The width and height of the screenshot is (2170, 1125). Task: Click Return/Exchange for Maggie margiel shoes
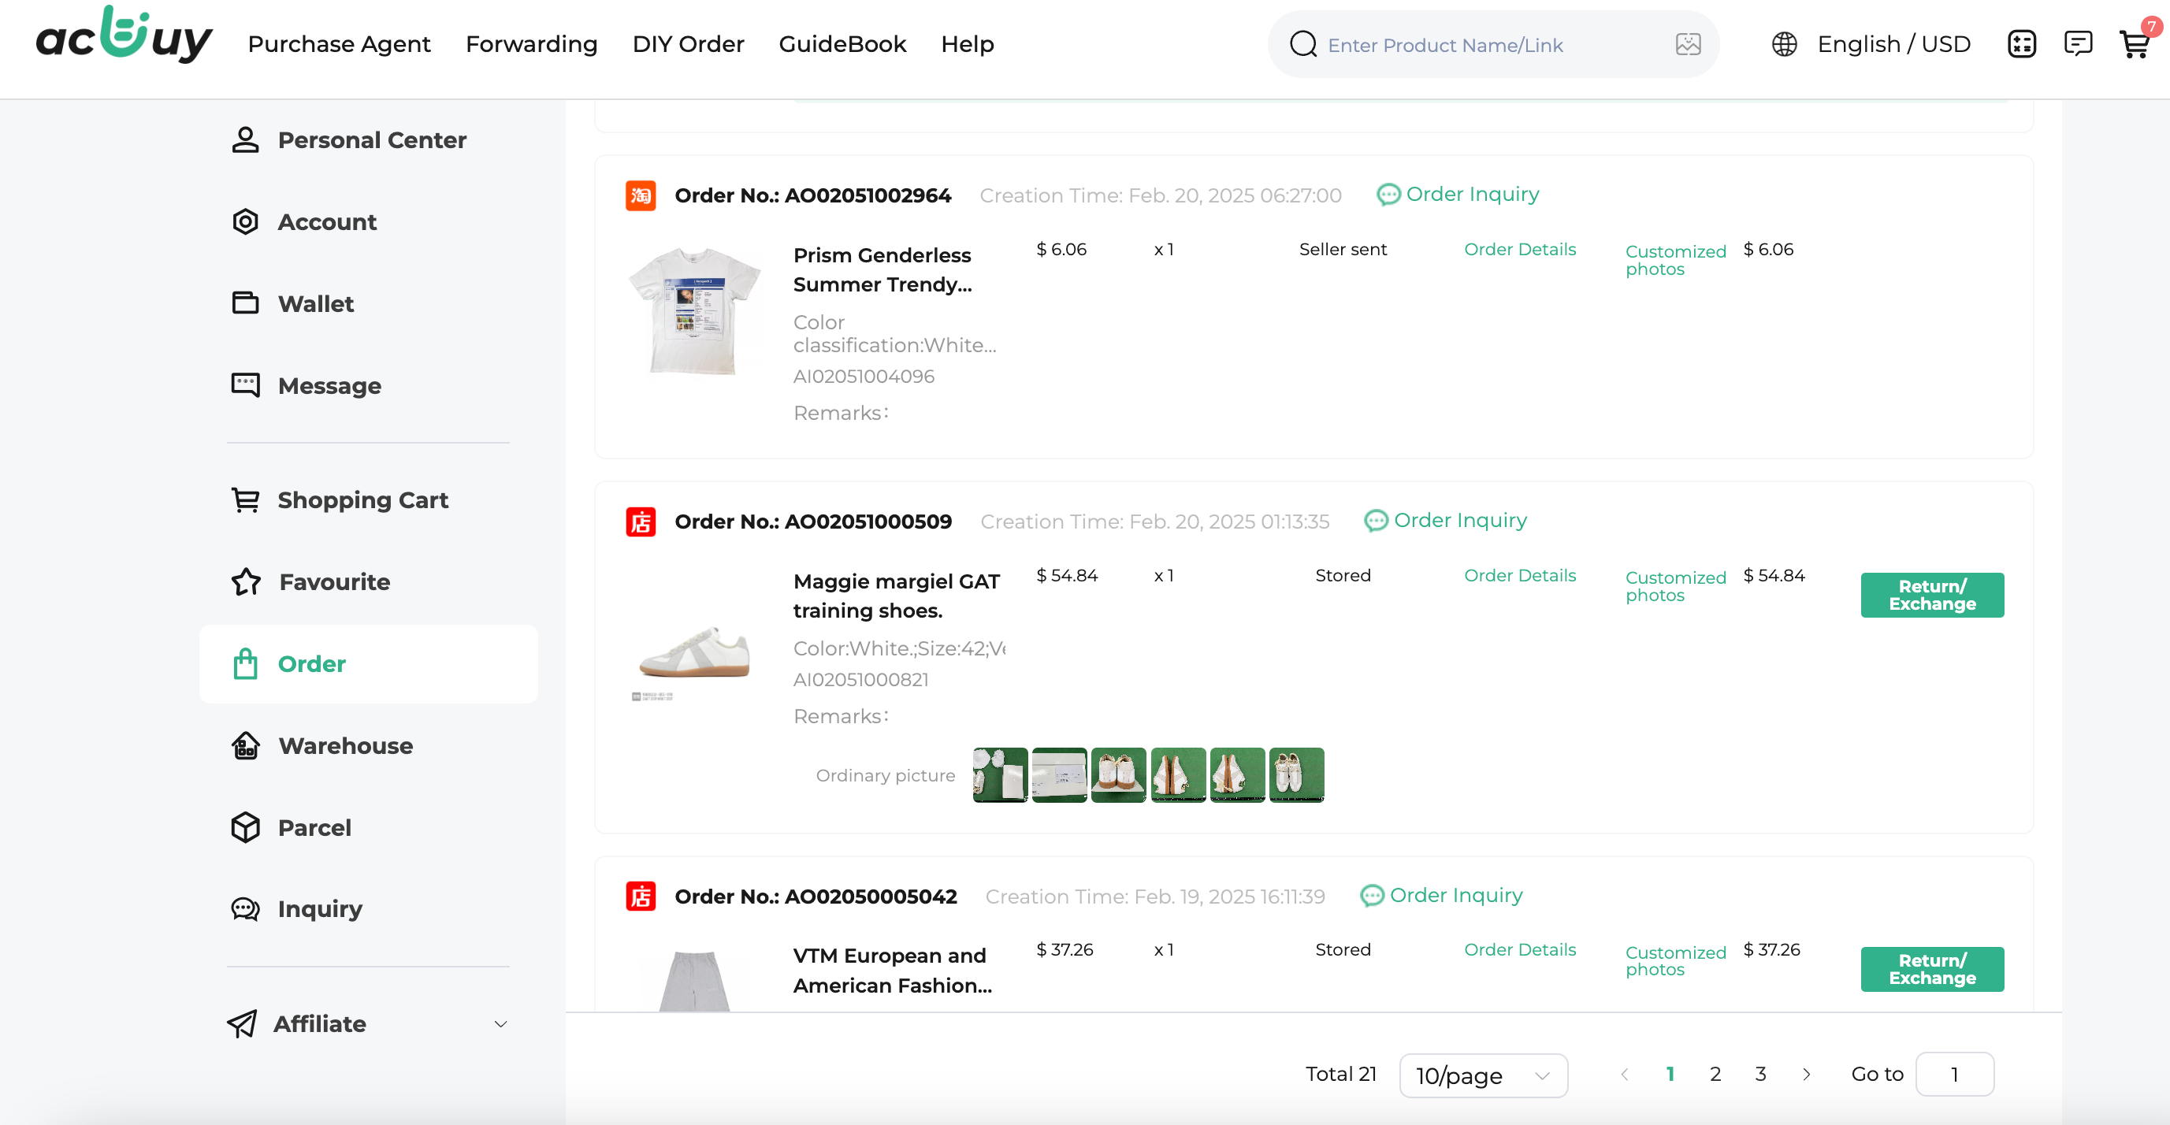click(x=1931, y=596)
